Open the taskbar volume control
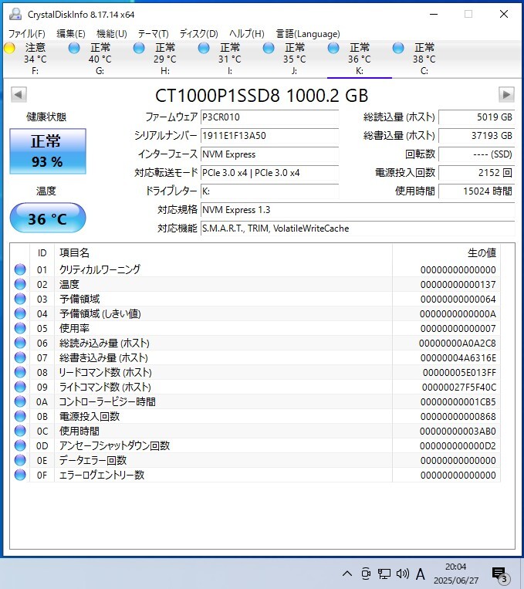 (402, 574)
